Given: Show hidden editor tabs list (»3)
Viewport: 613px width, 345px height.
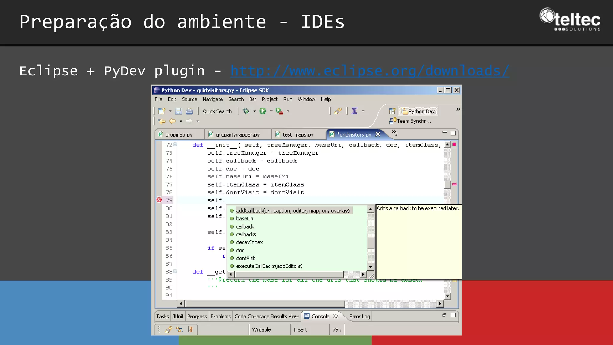Looking at the screenshot, I should (395, 133).
